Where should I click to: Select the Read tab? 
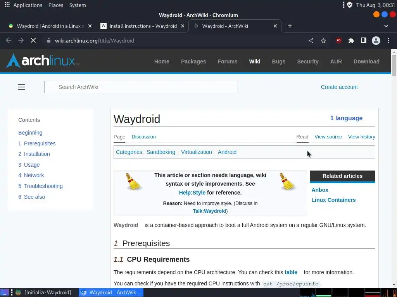coord(302,137)
